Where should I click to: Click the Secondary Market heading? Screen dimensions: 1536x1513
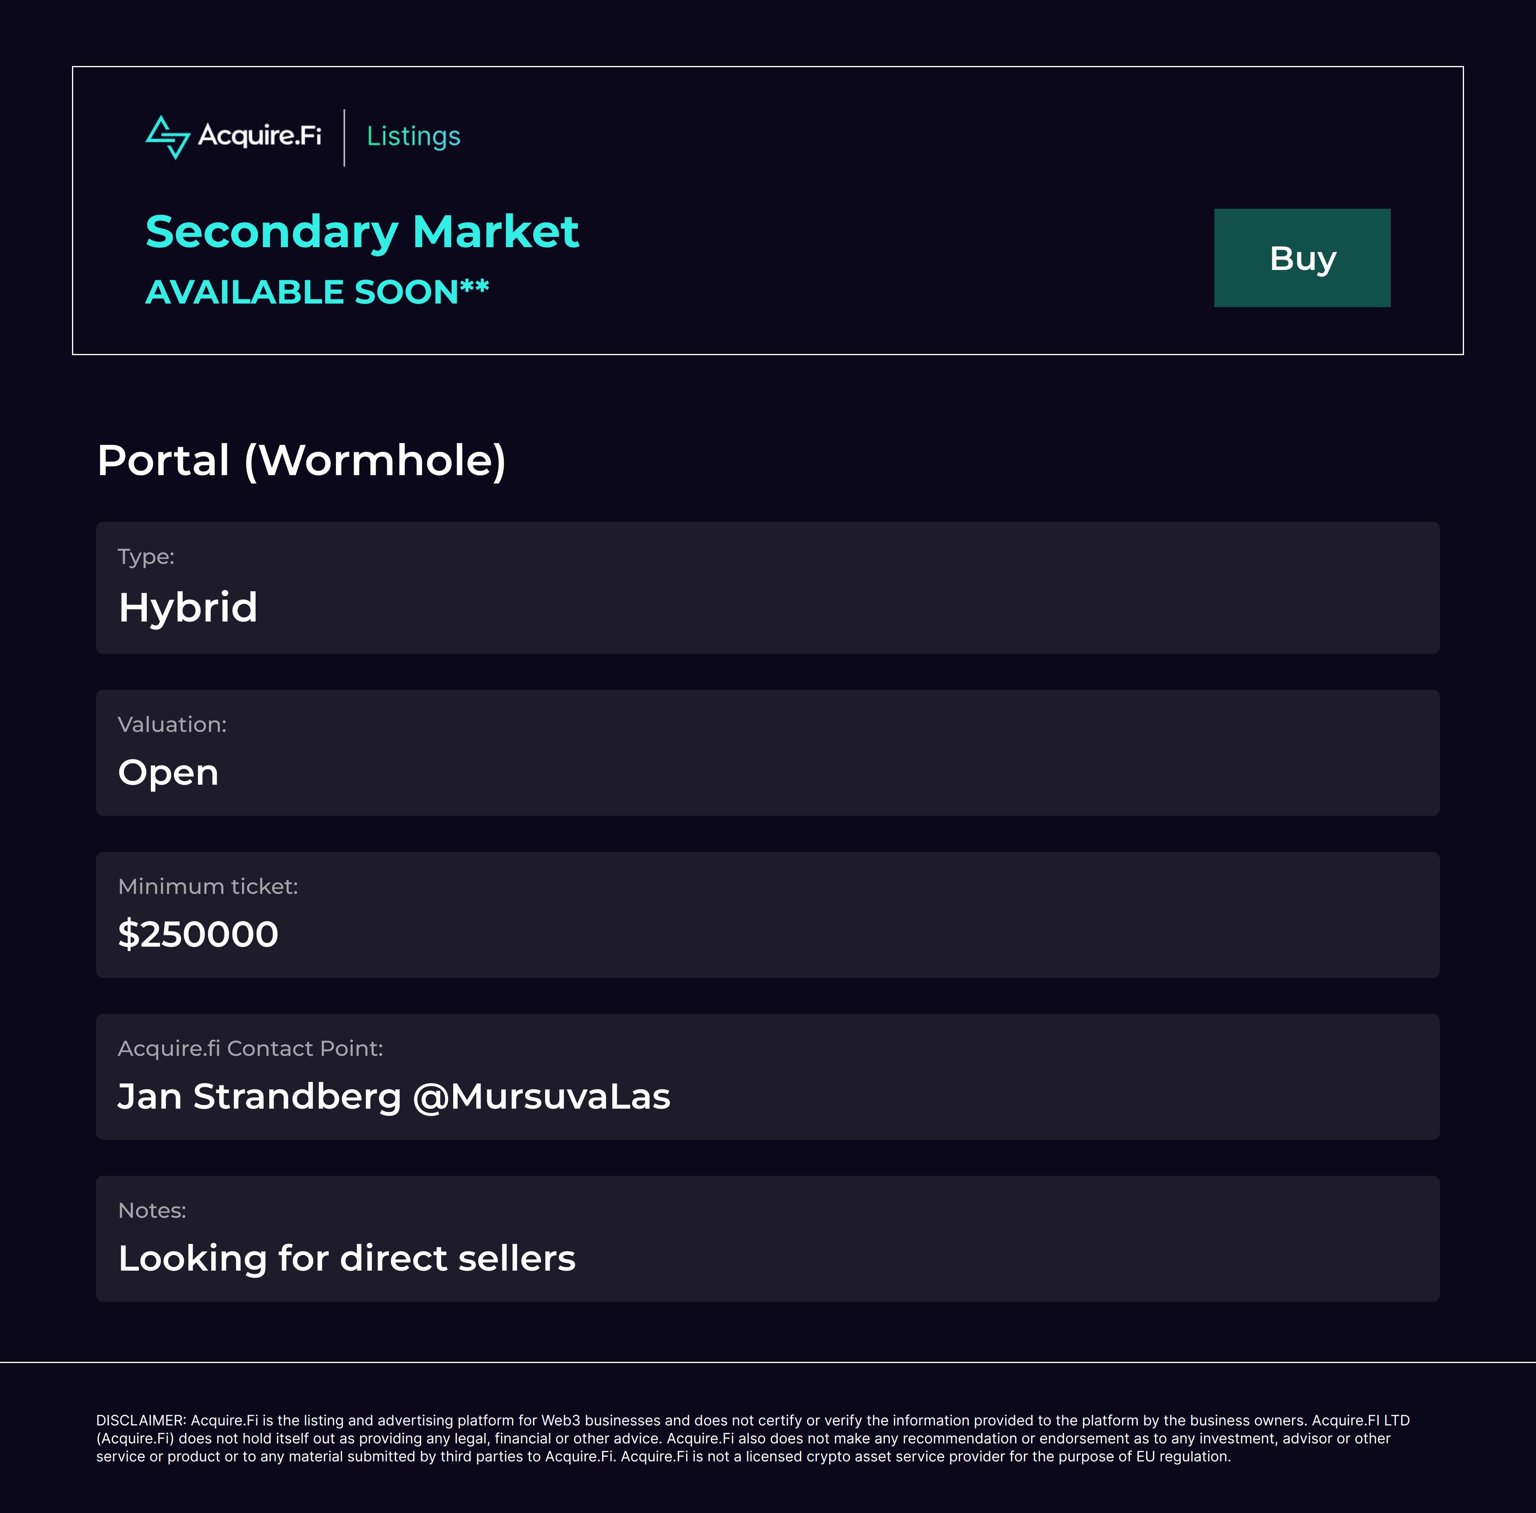pyautogui.click(x=362, y=232)
